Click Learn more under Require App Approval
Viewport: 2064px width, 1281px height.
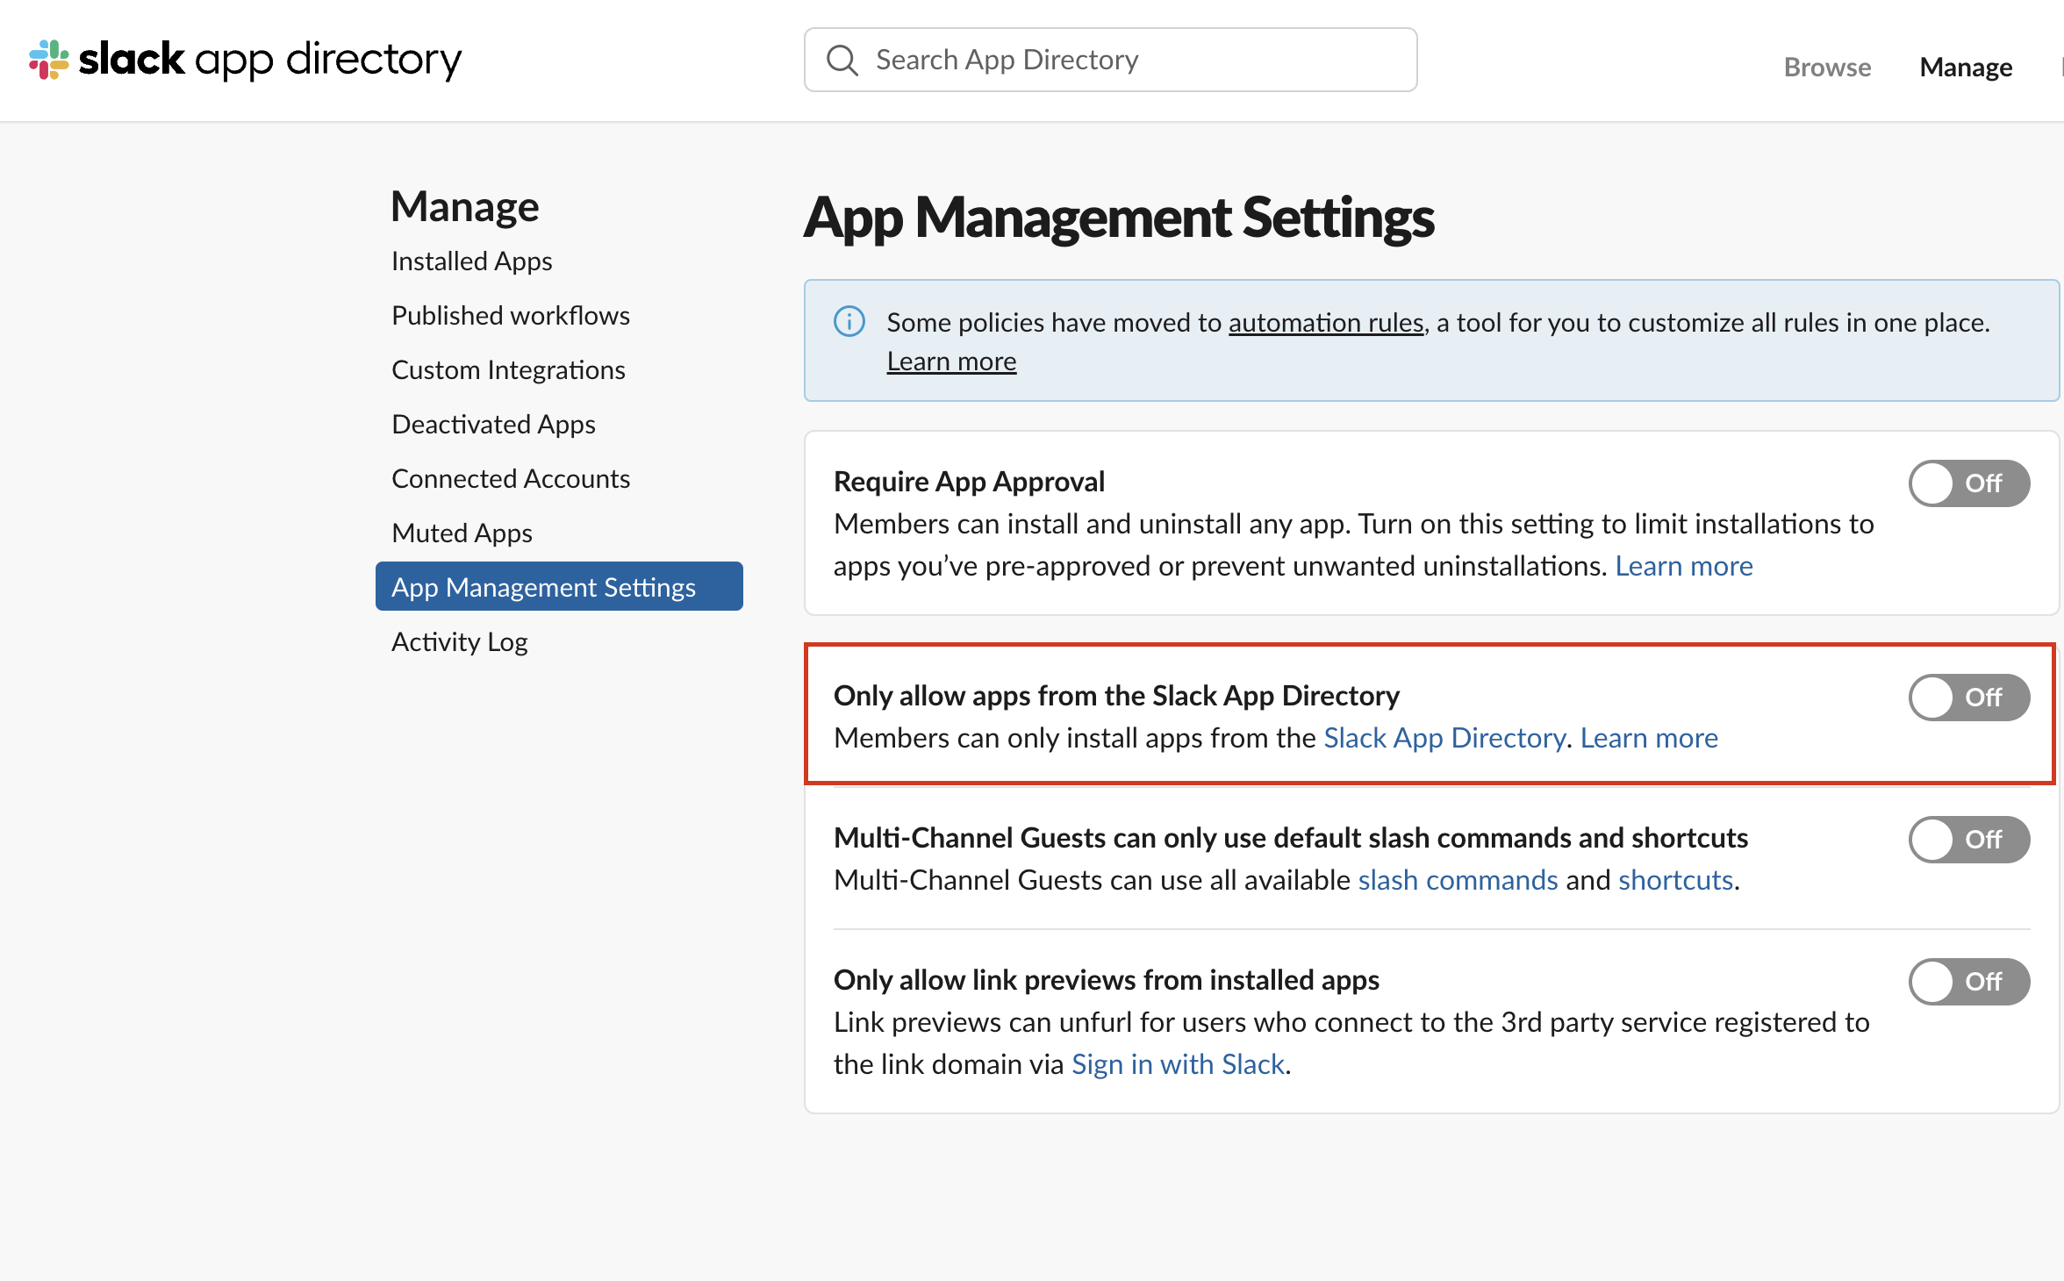tap(1684, 566)
